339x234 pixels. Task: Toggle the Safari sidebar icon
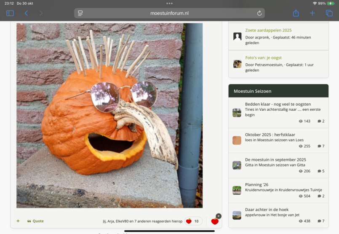click(10, 13)
